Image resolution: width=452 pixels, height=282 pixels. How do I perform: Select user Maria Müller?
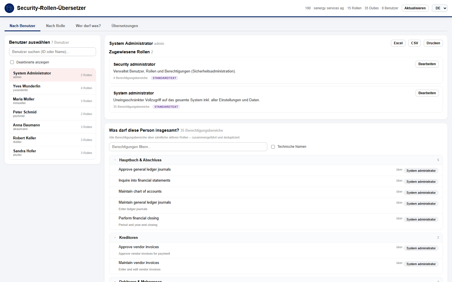pyautogui.click(x=53, y=101)
